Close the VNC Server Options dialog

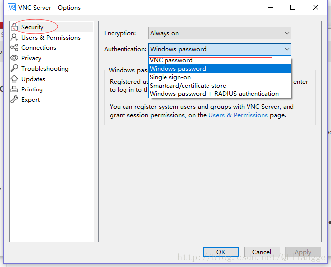(315, 7)
